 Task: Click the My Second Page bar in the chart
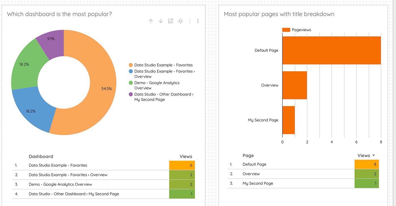point(289,120)
